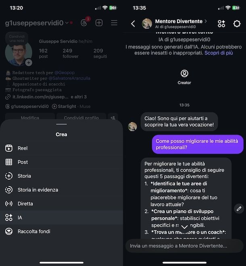Tap the plus create icon in header

point(99,23)
